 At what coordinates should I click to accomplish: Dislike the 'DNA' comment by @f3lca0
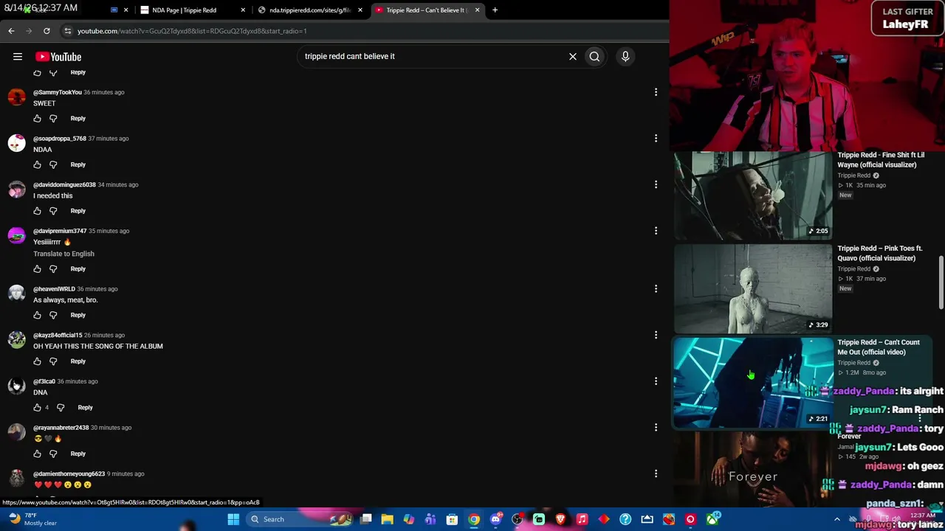pos(61,407)
